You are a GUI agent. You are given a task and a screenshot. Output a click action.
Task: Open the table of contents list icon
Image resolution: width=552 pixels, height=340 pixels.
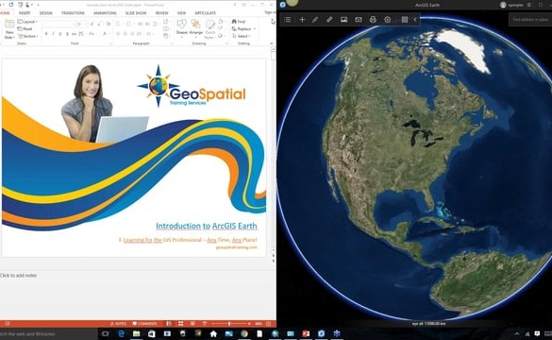tap(288, 20)
